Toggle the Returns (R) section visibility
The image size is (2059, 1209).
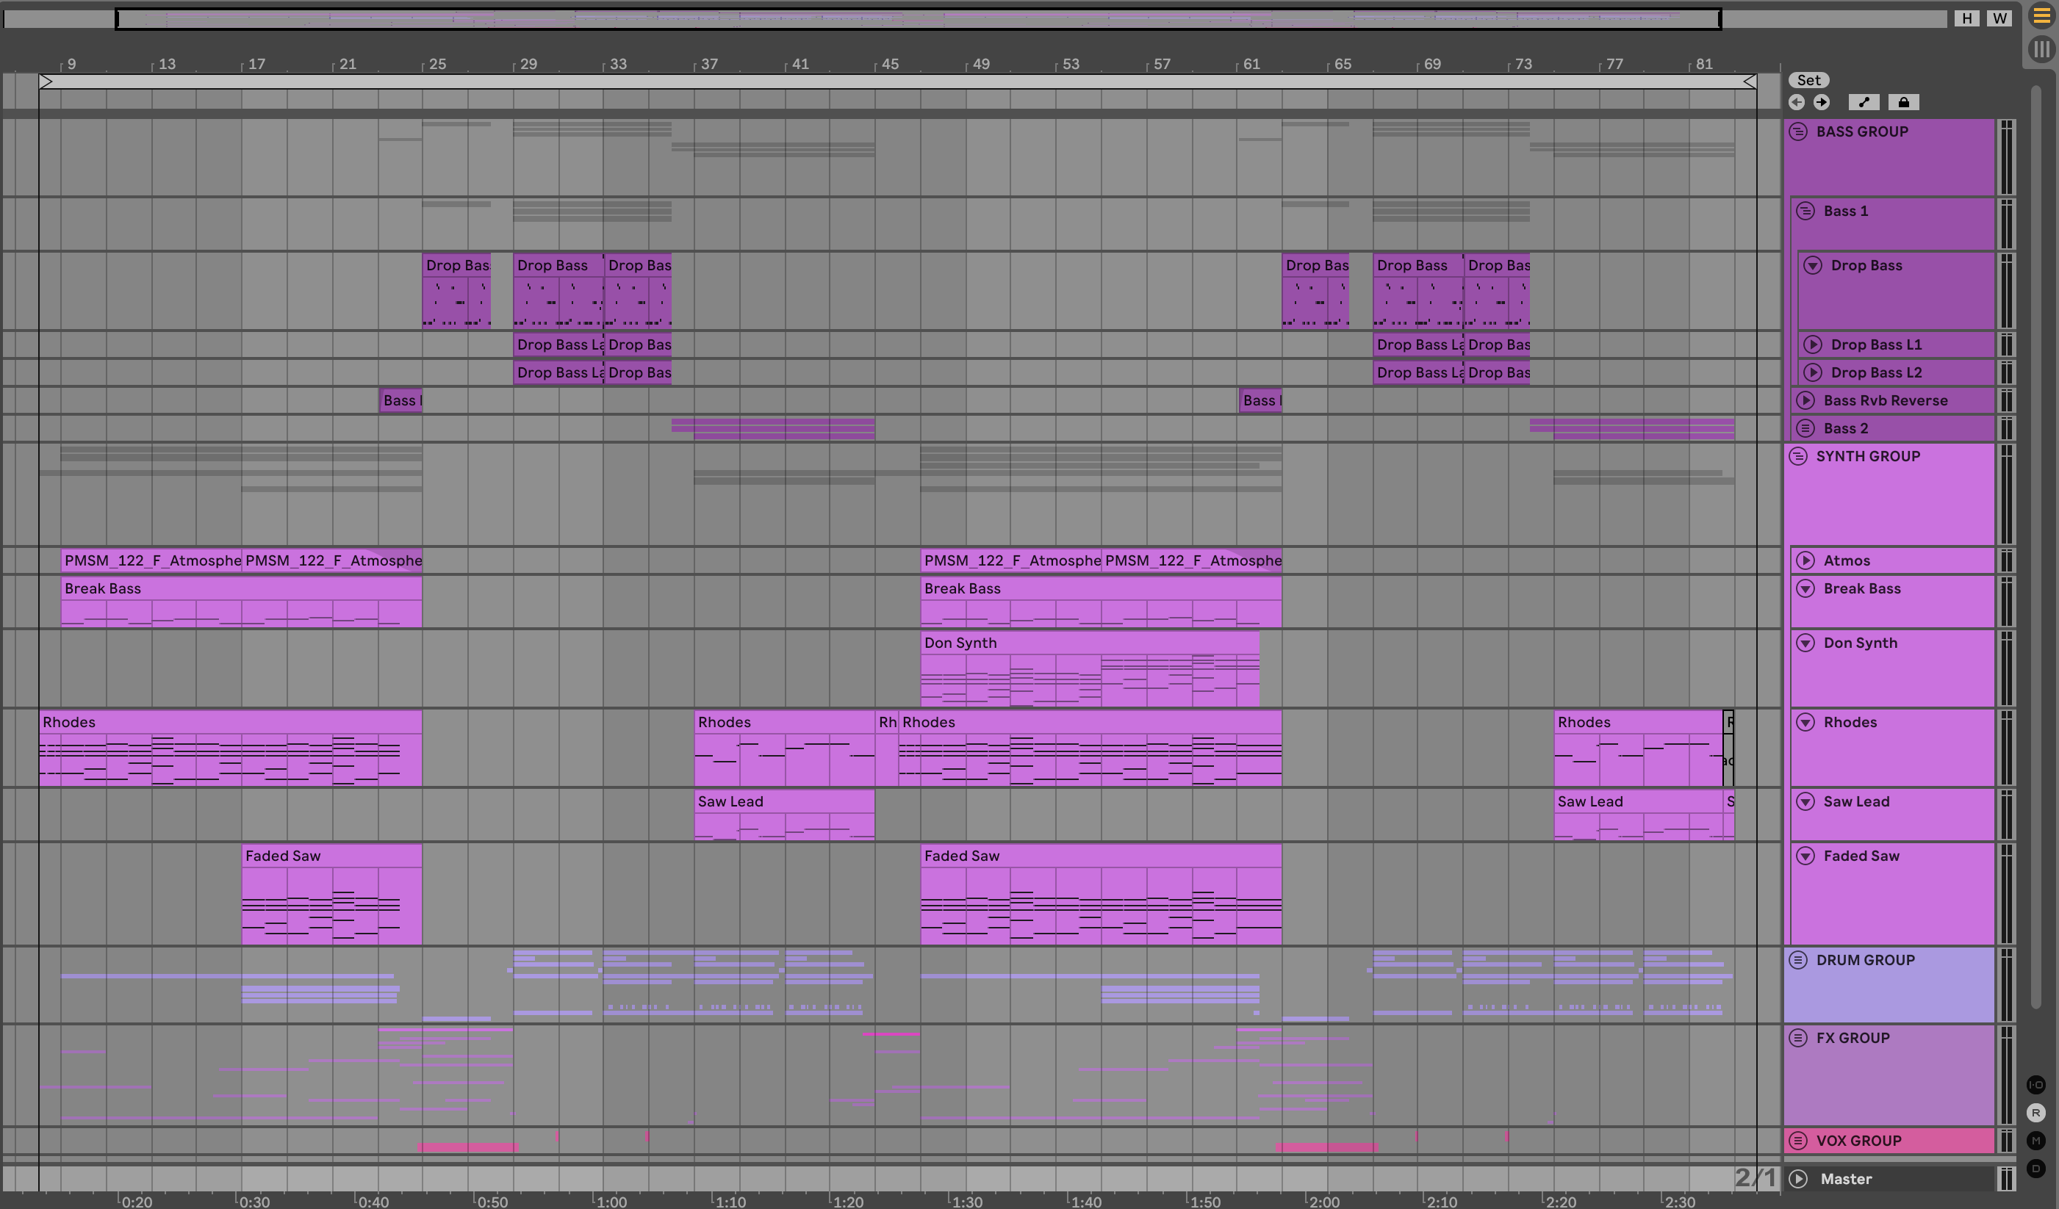tap(2035, 1113)
